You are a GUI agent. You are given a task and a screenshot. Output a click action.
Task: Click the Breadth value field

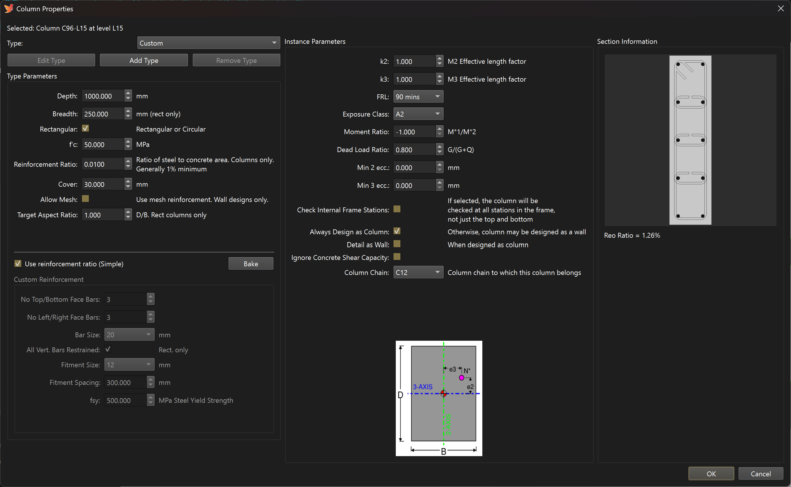click(x=102, y=114)
